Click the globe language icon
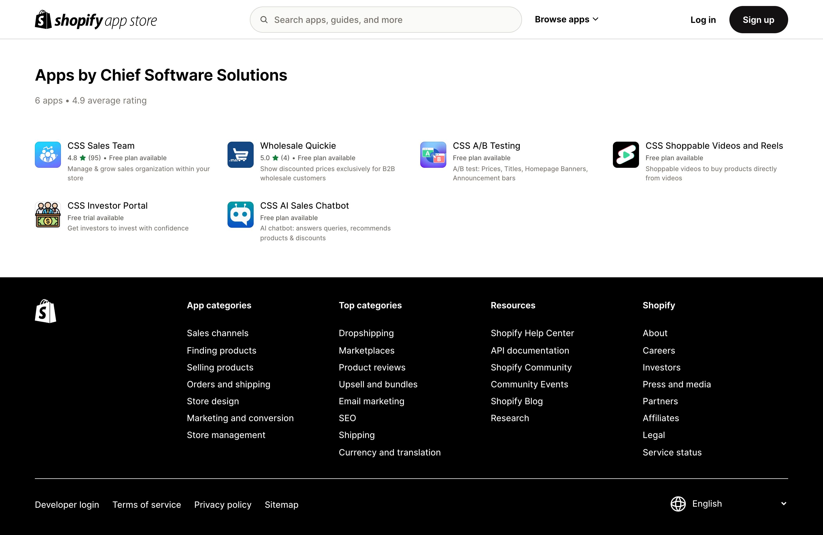This screenshot has height=535, width=823. point(678,504)
